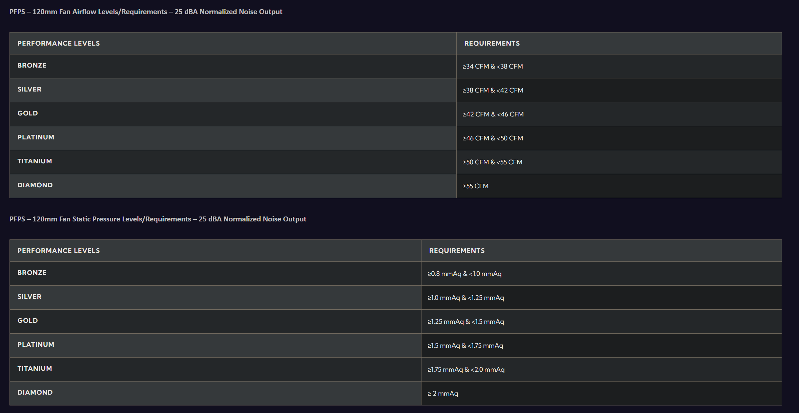The width and height of the screenshot is (799, 413).
Task: Click the Static Pressure Levels heading
Action: coord(157,219)
